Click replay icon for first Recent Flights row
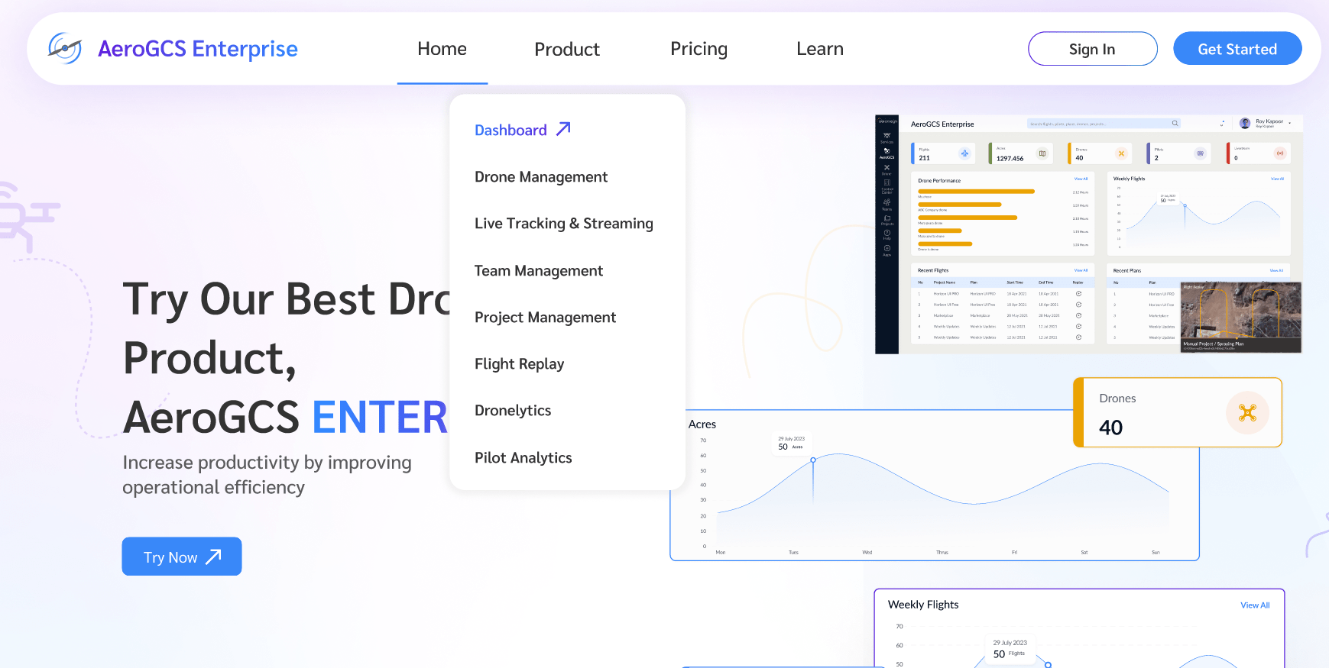 coord(1078,293)
